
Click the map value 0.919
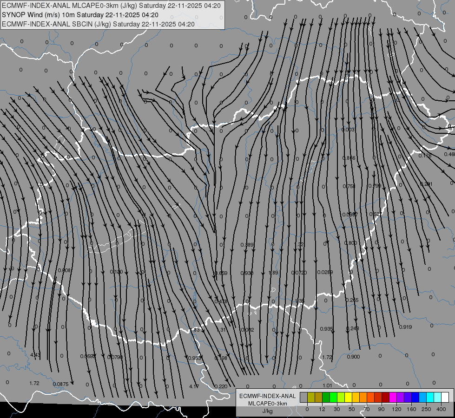(405, 327)
